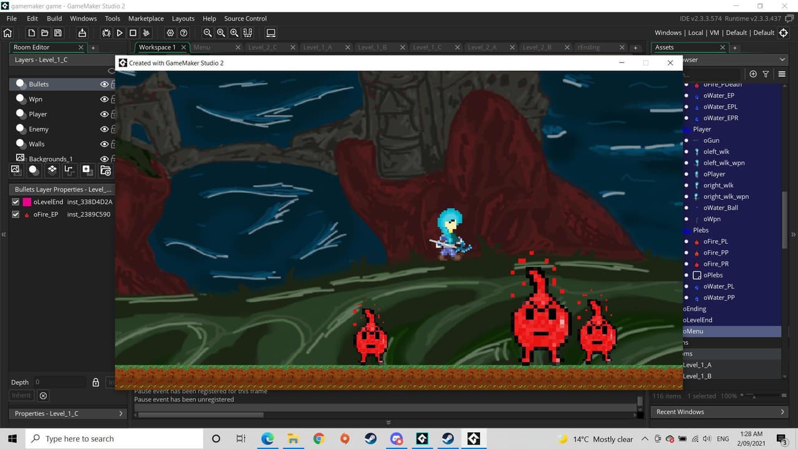Collapse the bottom output dock chevron
The height and width of the screenshot is (449, 798).
388,423
